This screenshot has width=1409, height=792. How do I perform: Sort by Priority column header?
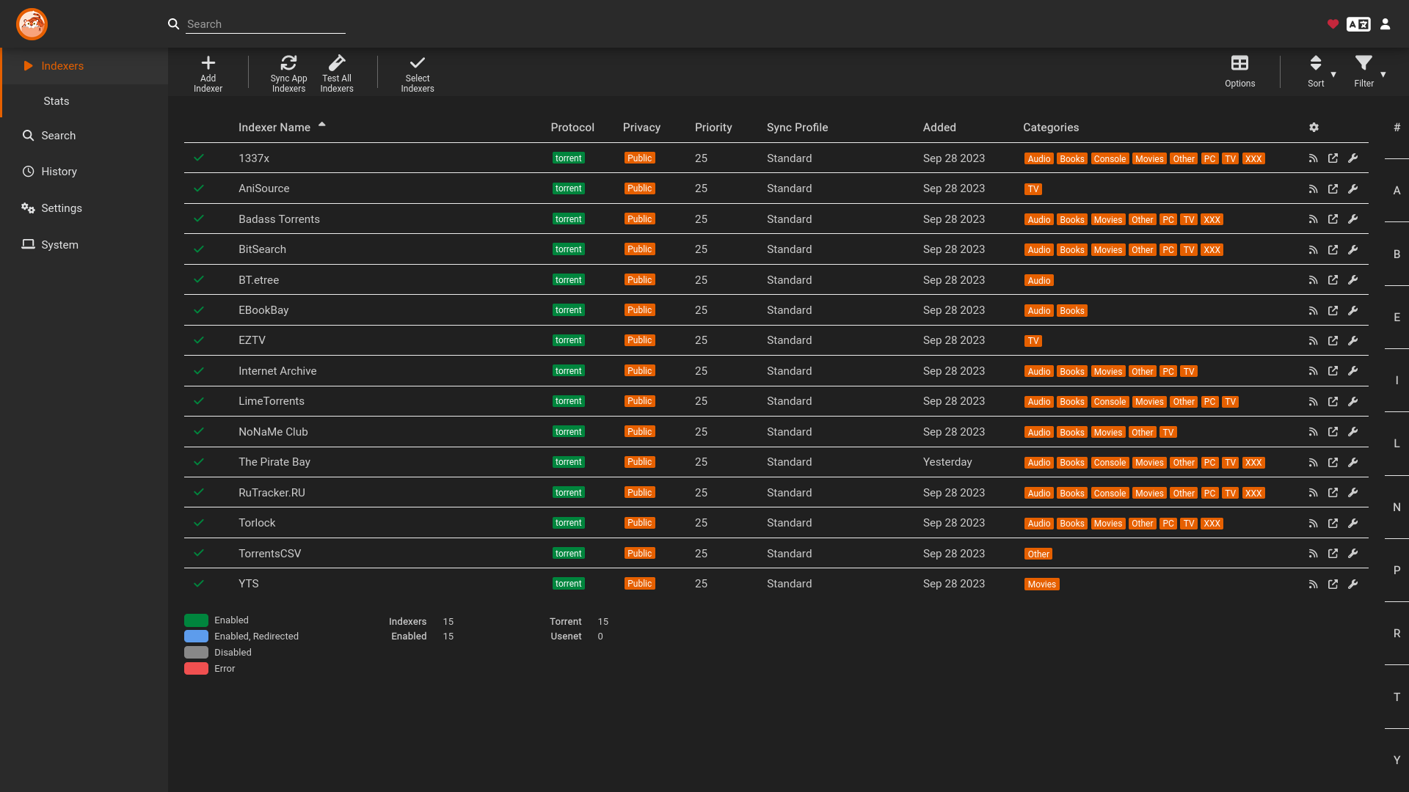pos(713,128)
